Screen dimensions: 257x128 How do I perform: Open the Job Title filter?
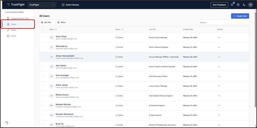coord(47,22)
